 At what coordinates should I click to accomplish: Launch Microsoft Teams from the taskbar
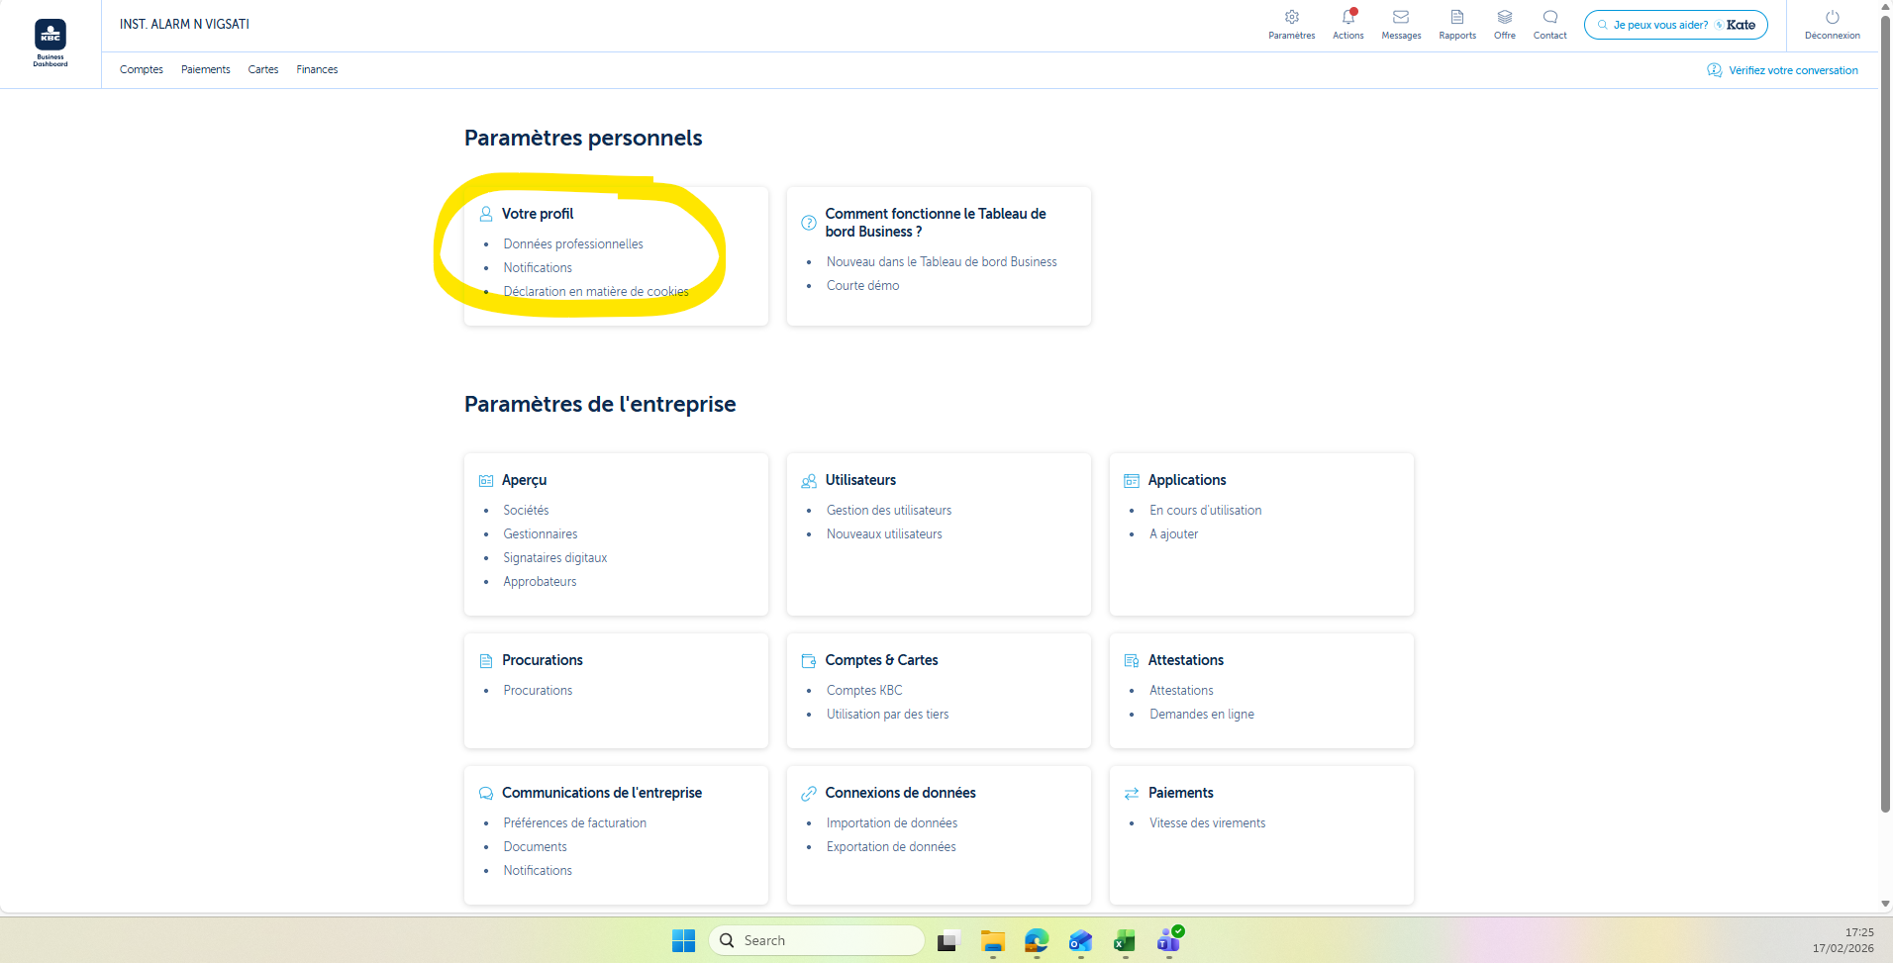tap(1168, 941)
